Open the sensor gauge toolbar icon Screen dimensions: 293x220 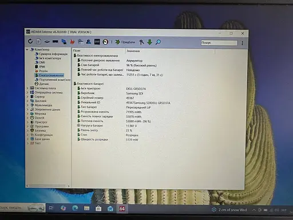click(105, 42)
